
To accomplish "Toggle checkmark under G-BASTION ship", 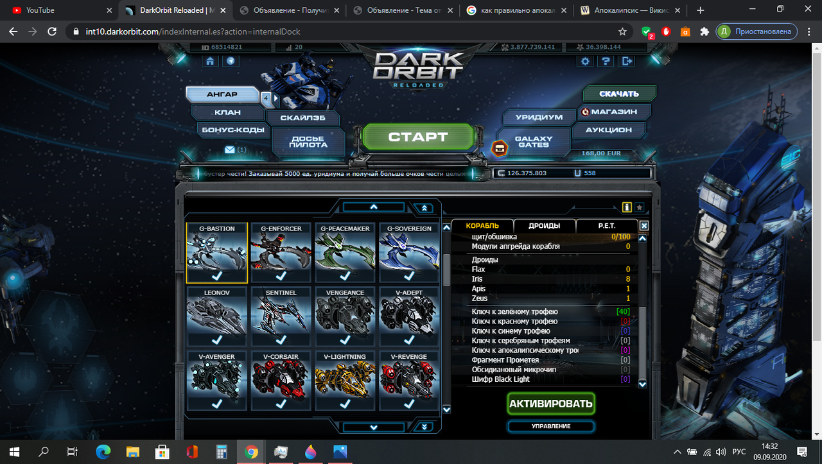I will tap(216, 275).
